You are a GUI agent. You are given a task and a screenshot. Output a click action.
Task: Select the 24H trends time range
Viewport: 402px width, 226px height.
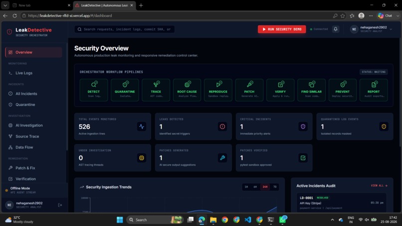[265, 187]
